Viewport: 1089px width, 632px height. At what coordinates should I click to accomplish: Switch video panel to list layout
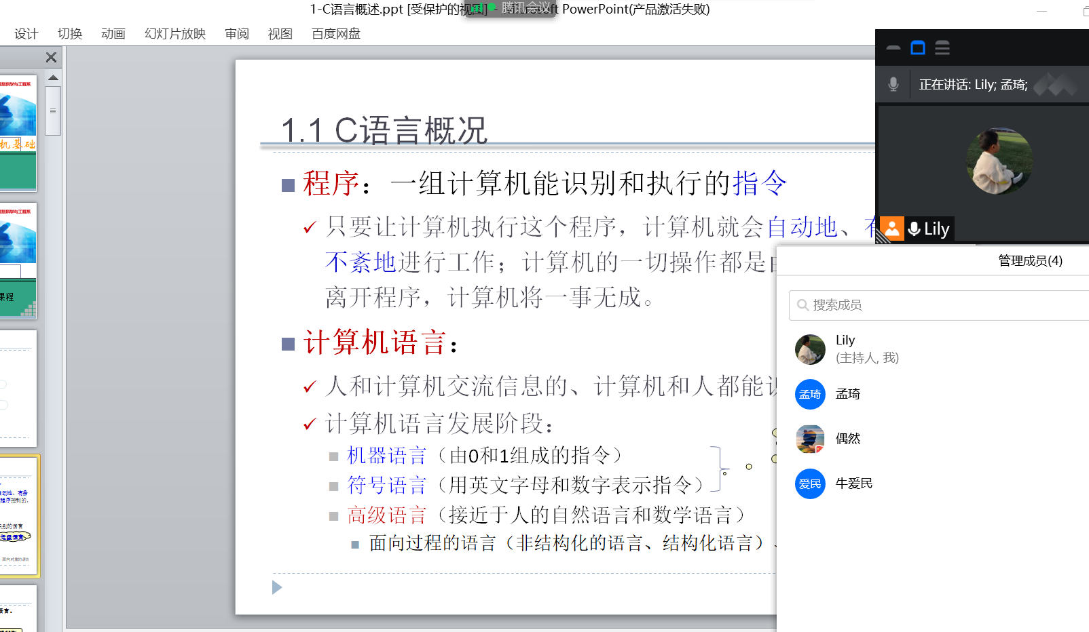click(942, 48)
